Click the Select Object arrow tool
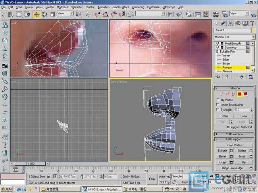This screenshot has height=193, width=258. click(3, 14)
